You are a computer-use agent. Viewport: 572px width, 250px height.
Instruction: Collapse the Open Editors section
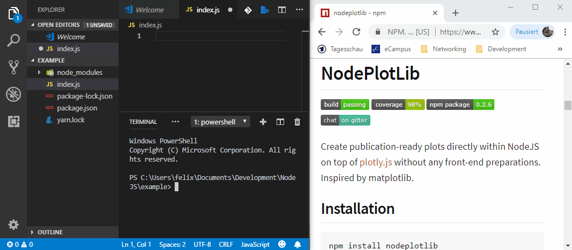point(73,25)
